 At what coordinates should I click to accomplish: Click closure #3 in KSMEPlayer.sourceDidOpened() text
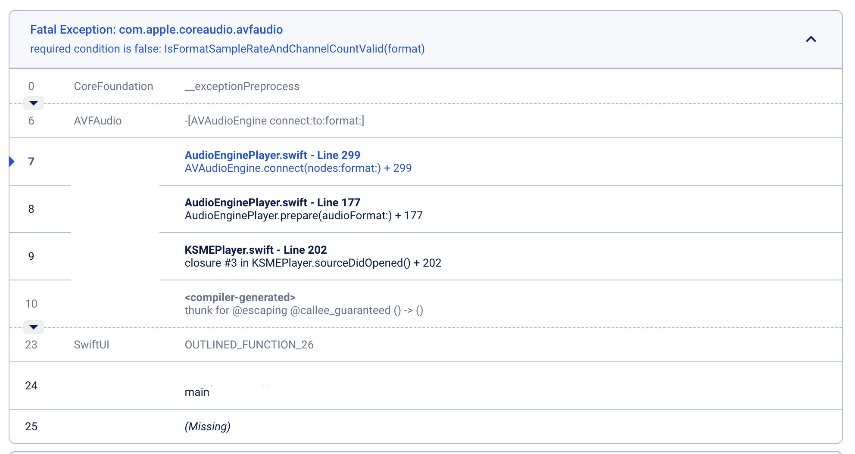(313, 263)
